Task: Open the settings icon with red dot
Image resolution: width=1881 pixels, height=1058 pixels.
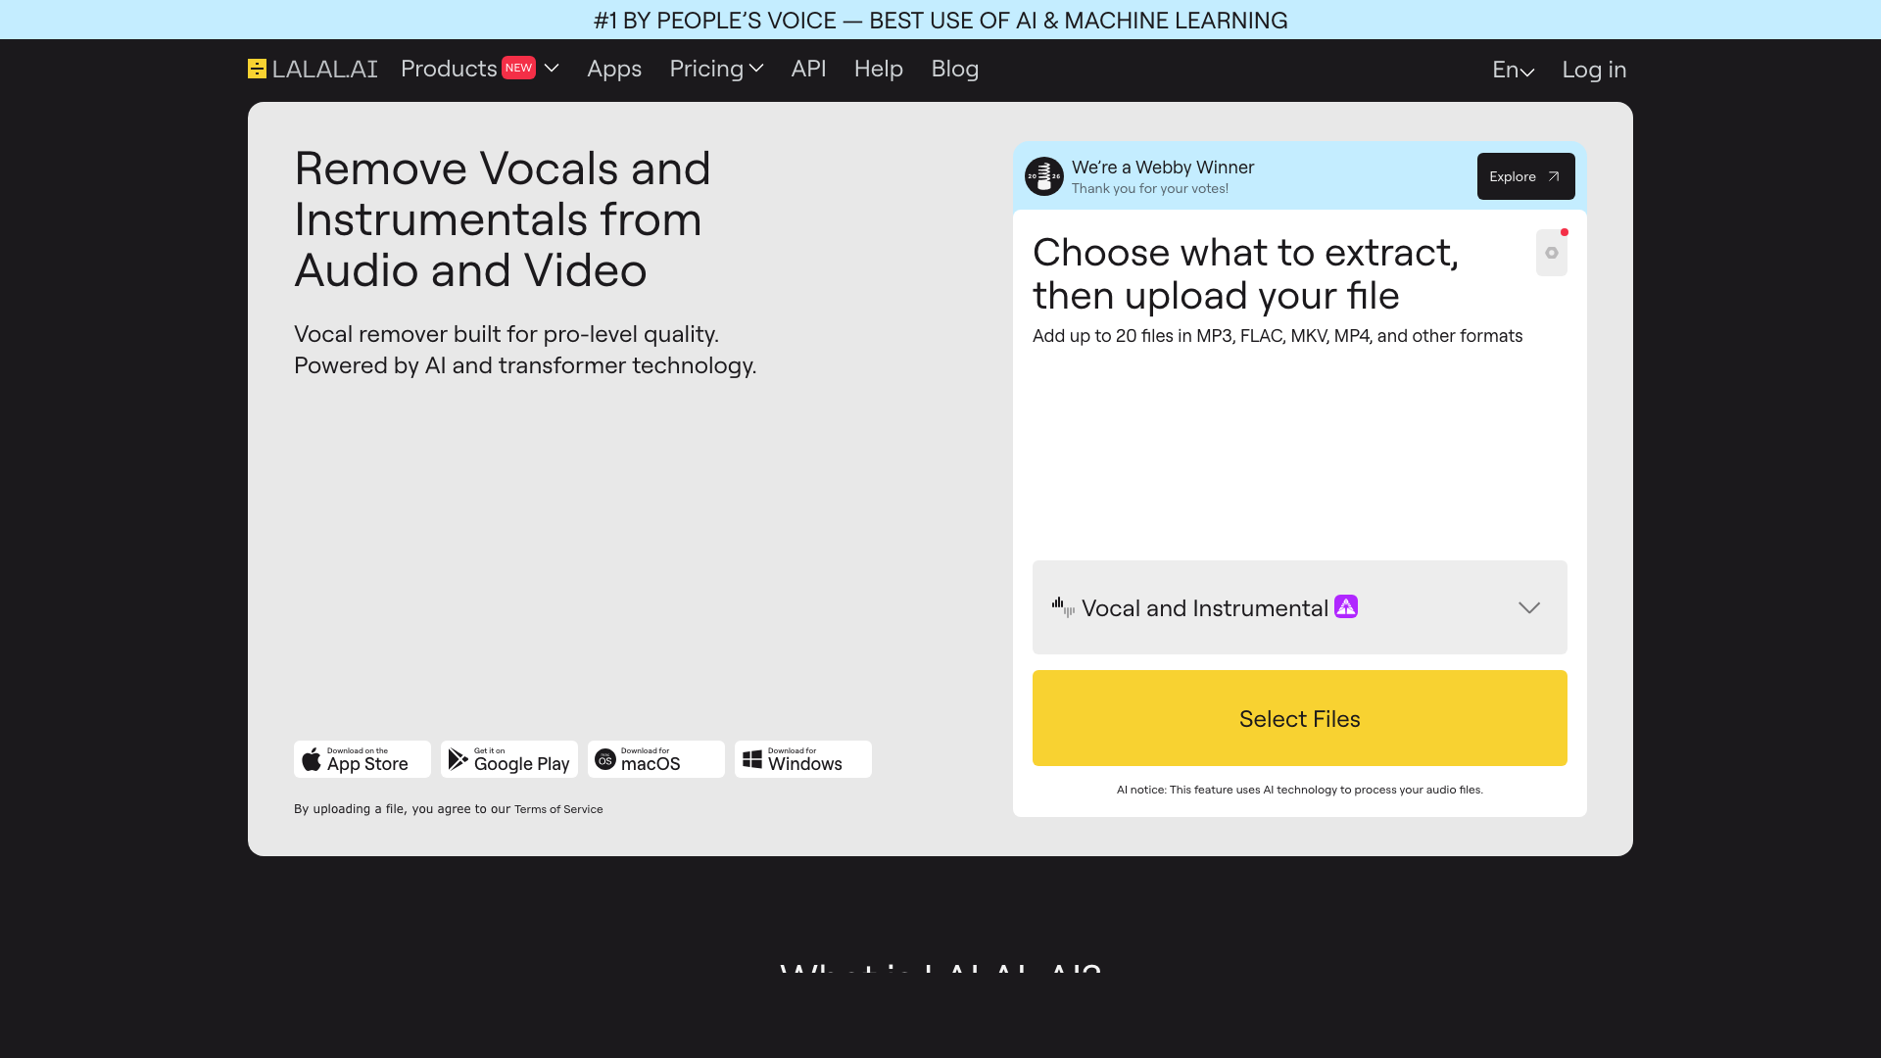Action: [1552, 253]
